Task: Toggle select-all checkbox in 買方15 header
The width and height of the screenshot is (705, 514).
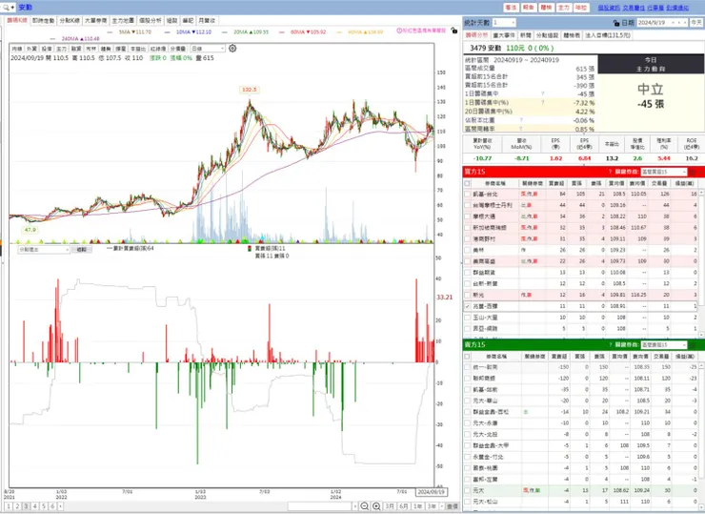Action: [467, 183]
